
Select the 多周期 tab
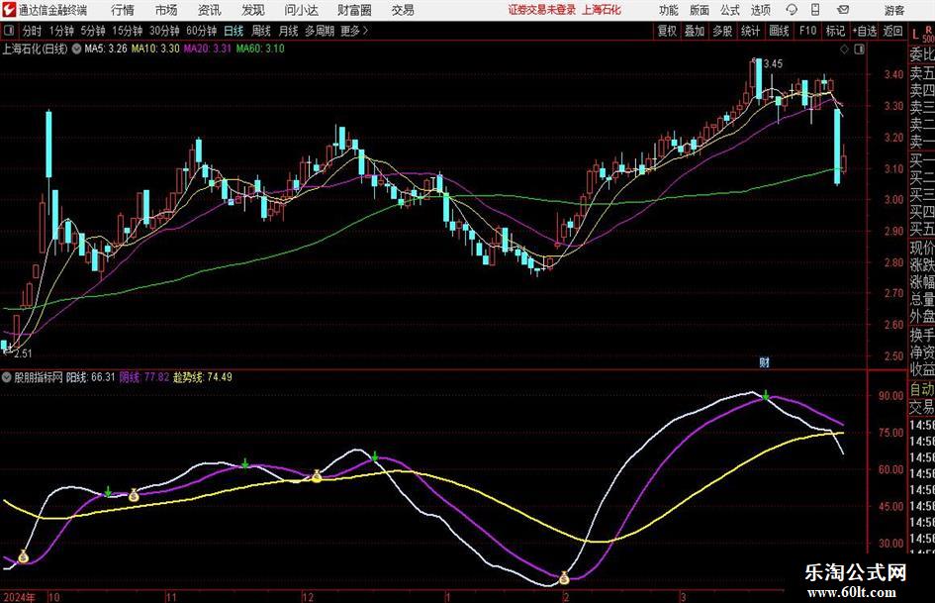coord(320,31)
